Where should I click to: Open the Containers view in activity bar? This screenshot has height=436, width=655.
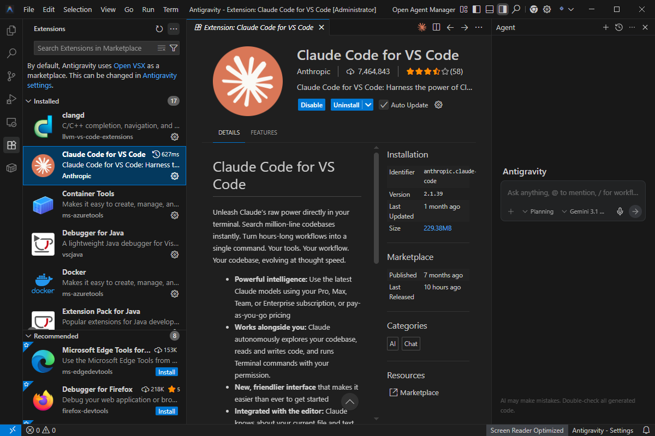coord(11,168)
